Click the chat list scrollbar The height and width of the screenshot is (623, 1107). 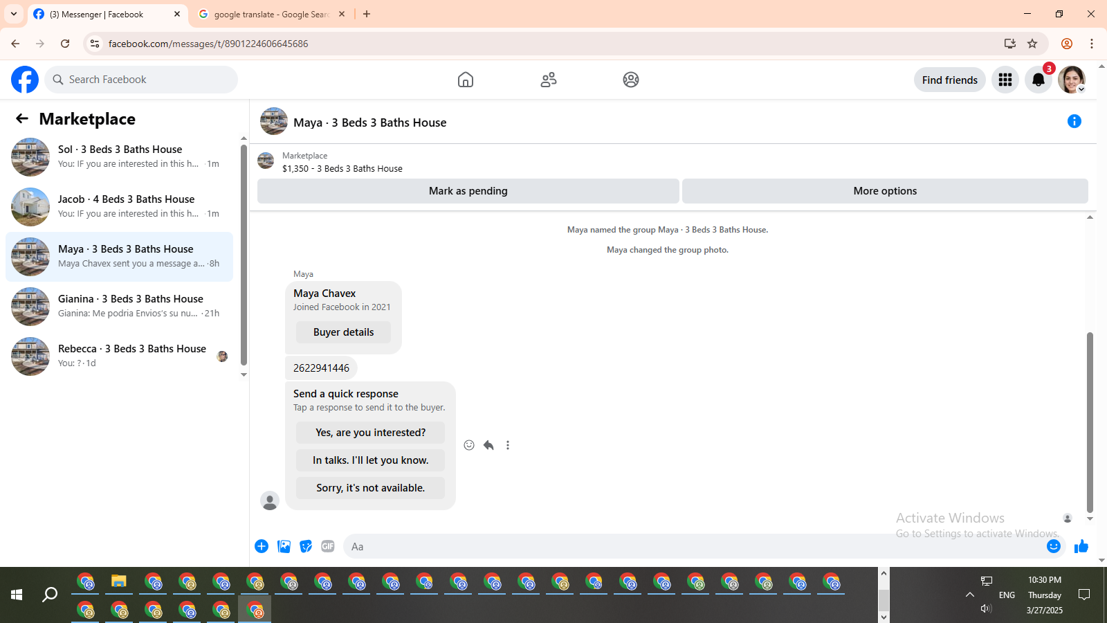(244, 255)
